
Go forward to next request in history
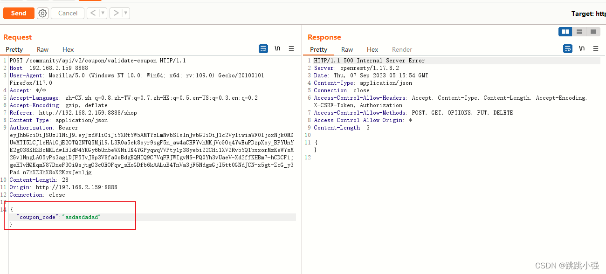116,13
